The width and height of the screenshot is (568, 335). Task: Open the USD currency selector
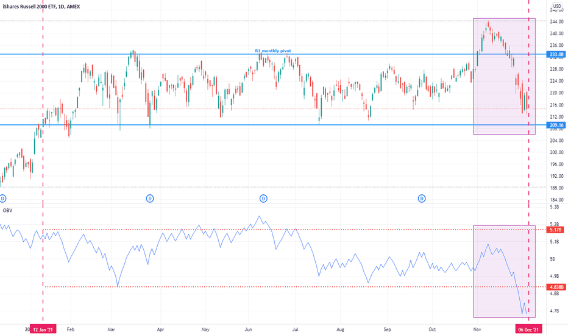point(557,6)
